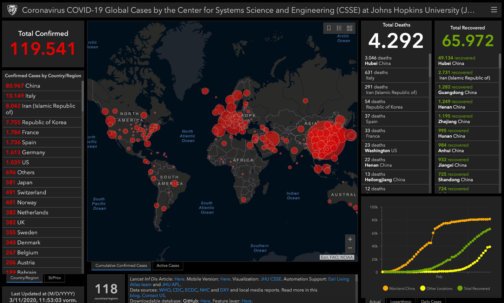The width and height of the screenshot is (504, 303).
Task: Select Italy in the confirmed cases list
Action: coord(30,96)
